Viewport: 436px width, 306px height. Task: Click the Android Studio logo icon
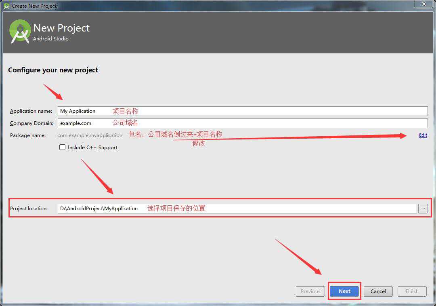tap(20, 32)
